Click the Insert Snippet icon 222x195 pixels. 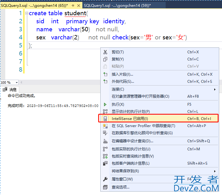pyautogui.click(x=105, y=74)
